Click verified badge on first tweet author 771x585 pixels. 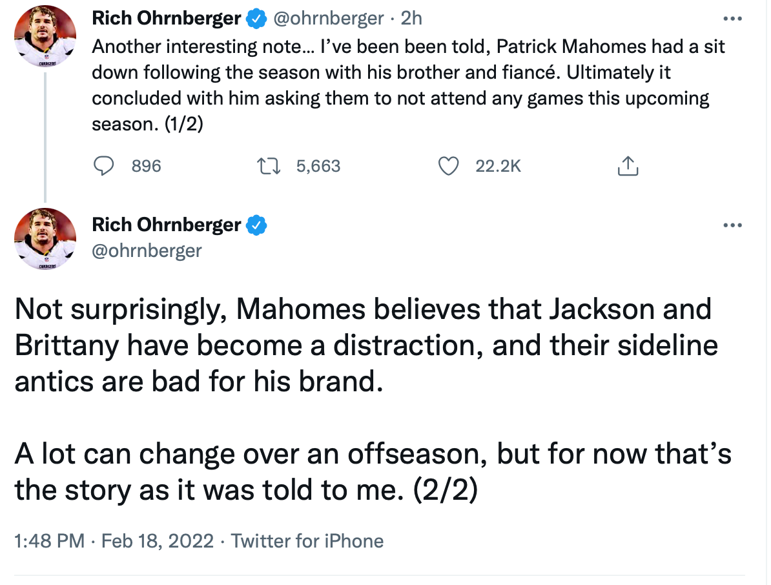click(257, 19)
